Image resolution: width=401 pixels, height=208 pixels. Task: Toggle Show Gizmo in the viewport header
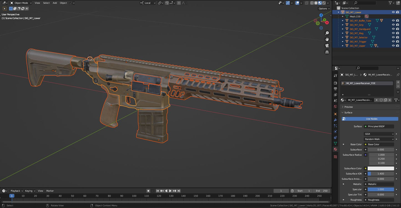(x=288, y=3)
